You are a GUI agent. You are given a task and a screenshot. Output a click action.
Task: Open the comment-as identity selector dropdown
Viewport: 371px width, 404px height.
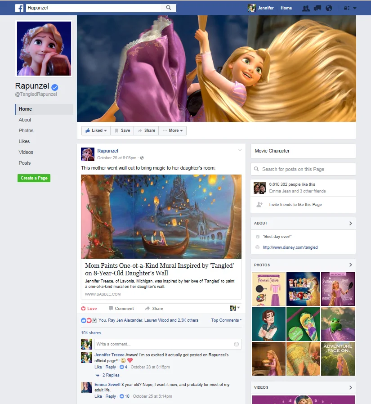coord(235,308)
